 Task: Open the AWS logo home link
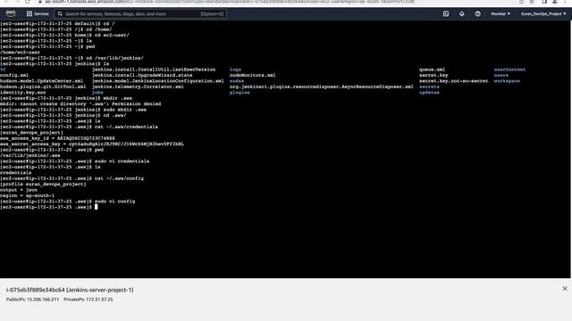(x=11, y=13)
